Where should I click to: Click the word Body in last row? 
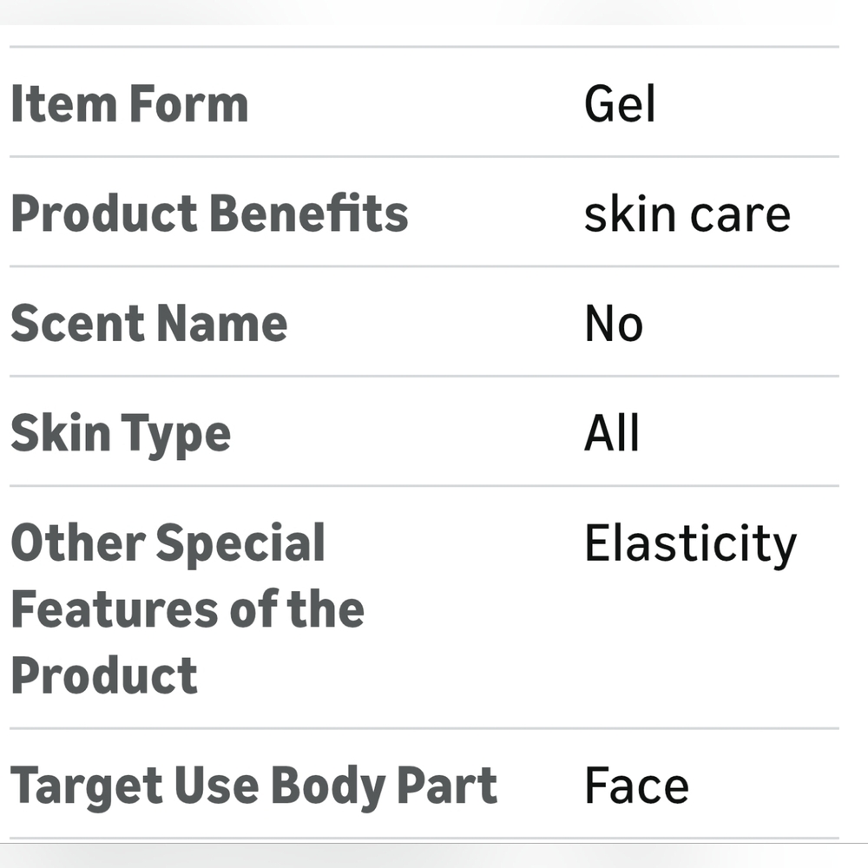click(x=328, y=787)
